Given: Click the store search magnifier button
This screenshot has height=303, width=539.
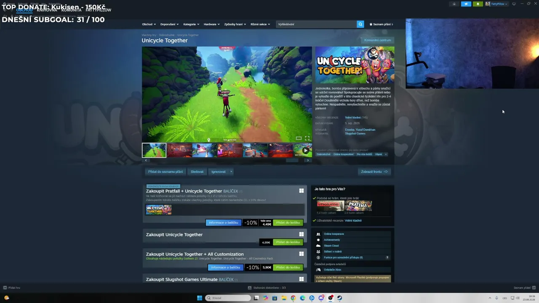Looking at the screenshot, I should 360,24.
